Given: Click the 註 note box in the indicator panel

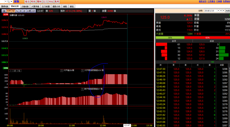Looking at the screenshot, I should coord(20,71).
